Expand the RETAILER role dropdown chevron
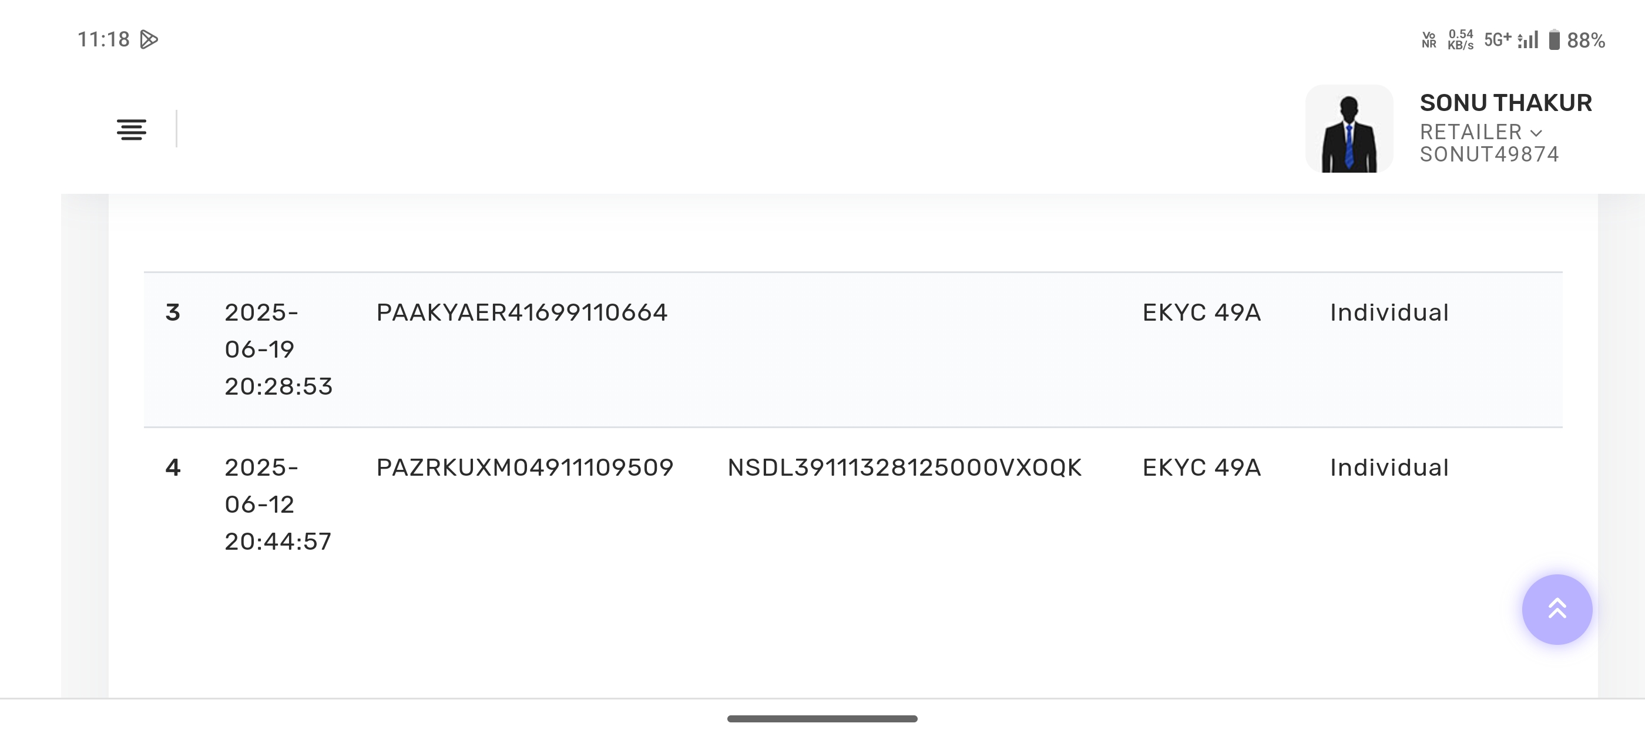The image size is (1645, 740). coord(1536,133)
